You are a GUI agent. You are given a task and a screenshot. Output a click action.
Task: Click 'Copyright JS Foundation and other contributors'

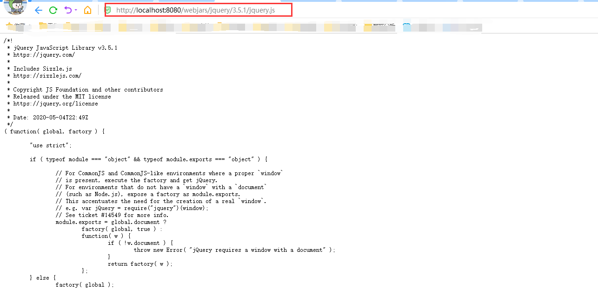tap(88, 90)
